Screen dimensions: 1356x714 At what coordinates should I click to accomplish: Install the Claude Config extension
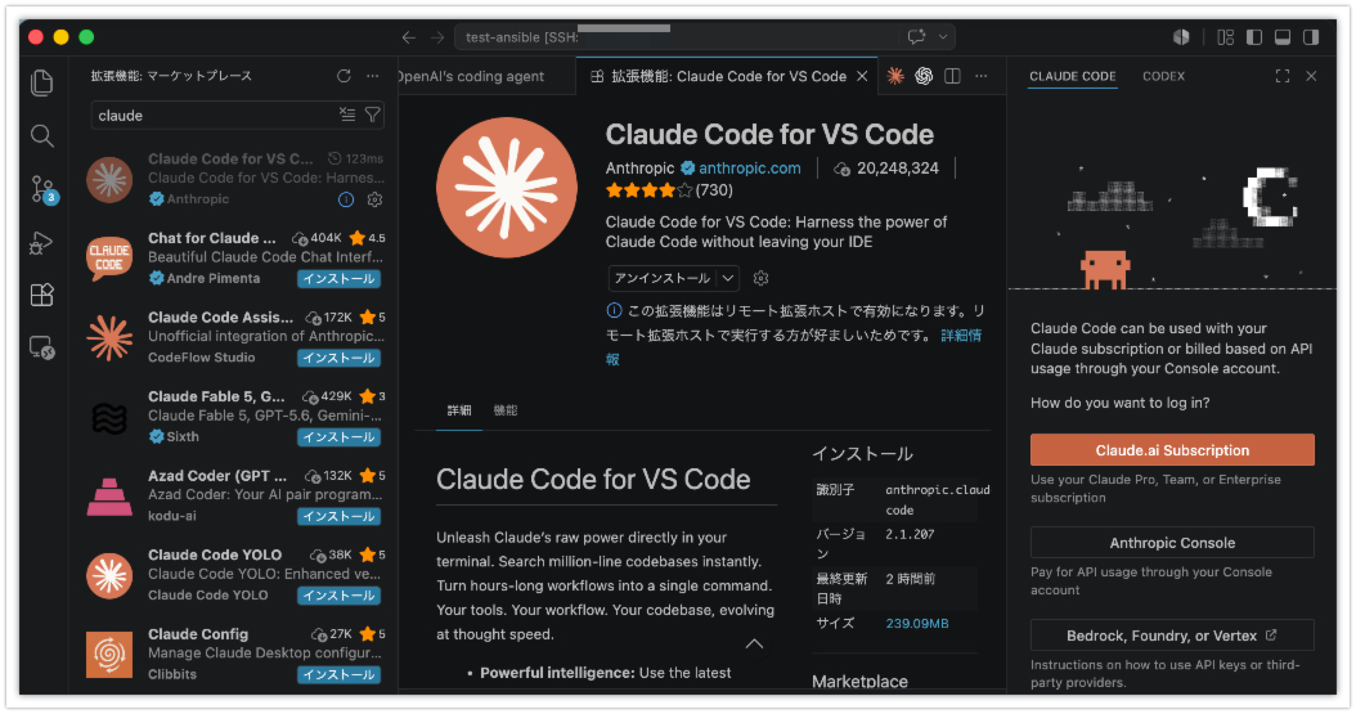click(x=339, y=675)
